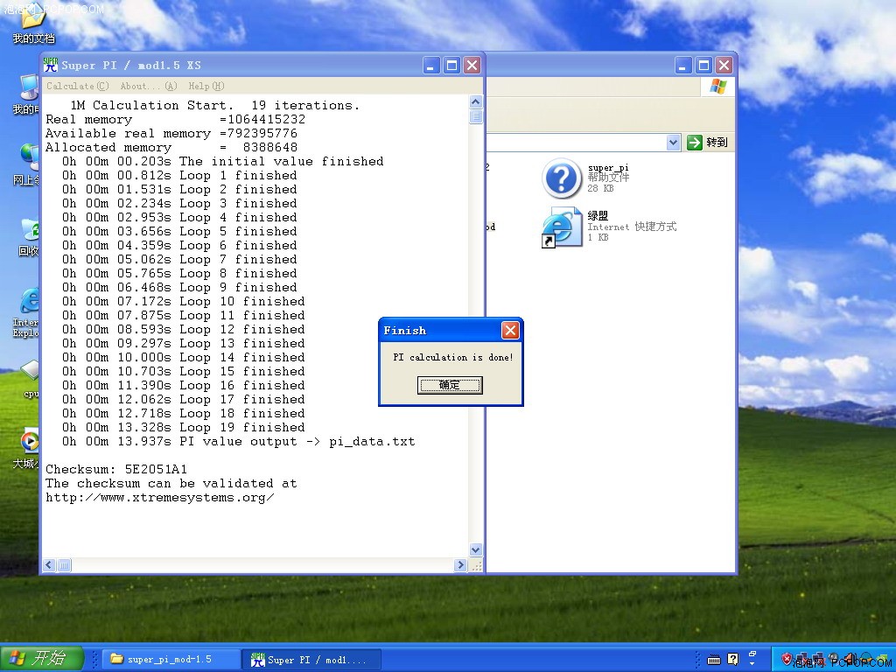The height and width of the screenshot is (672, 896).
Task: Click the Super PI vertical scrollbar thumb
Action: pos(475,116)
